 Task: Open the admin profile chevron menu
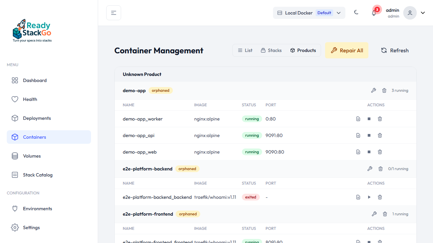[423, 12]
